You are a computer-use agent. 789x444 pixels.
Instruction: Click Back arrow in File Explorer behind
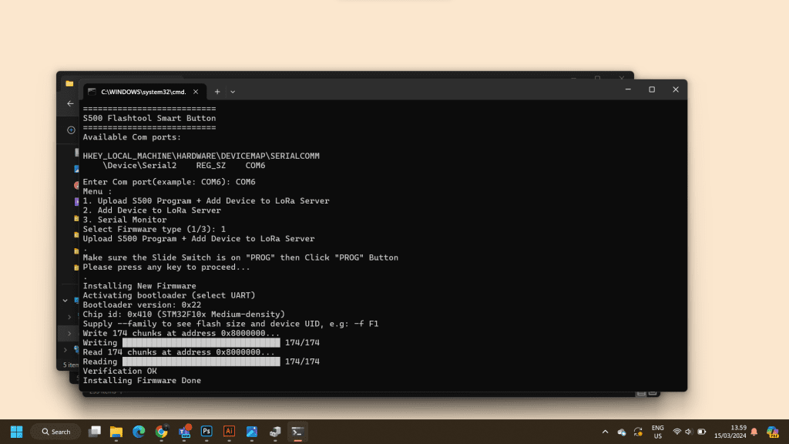coord(70,103)
